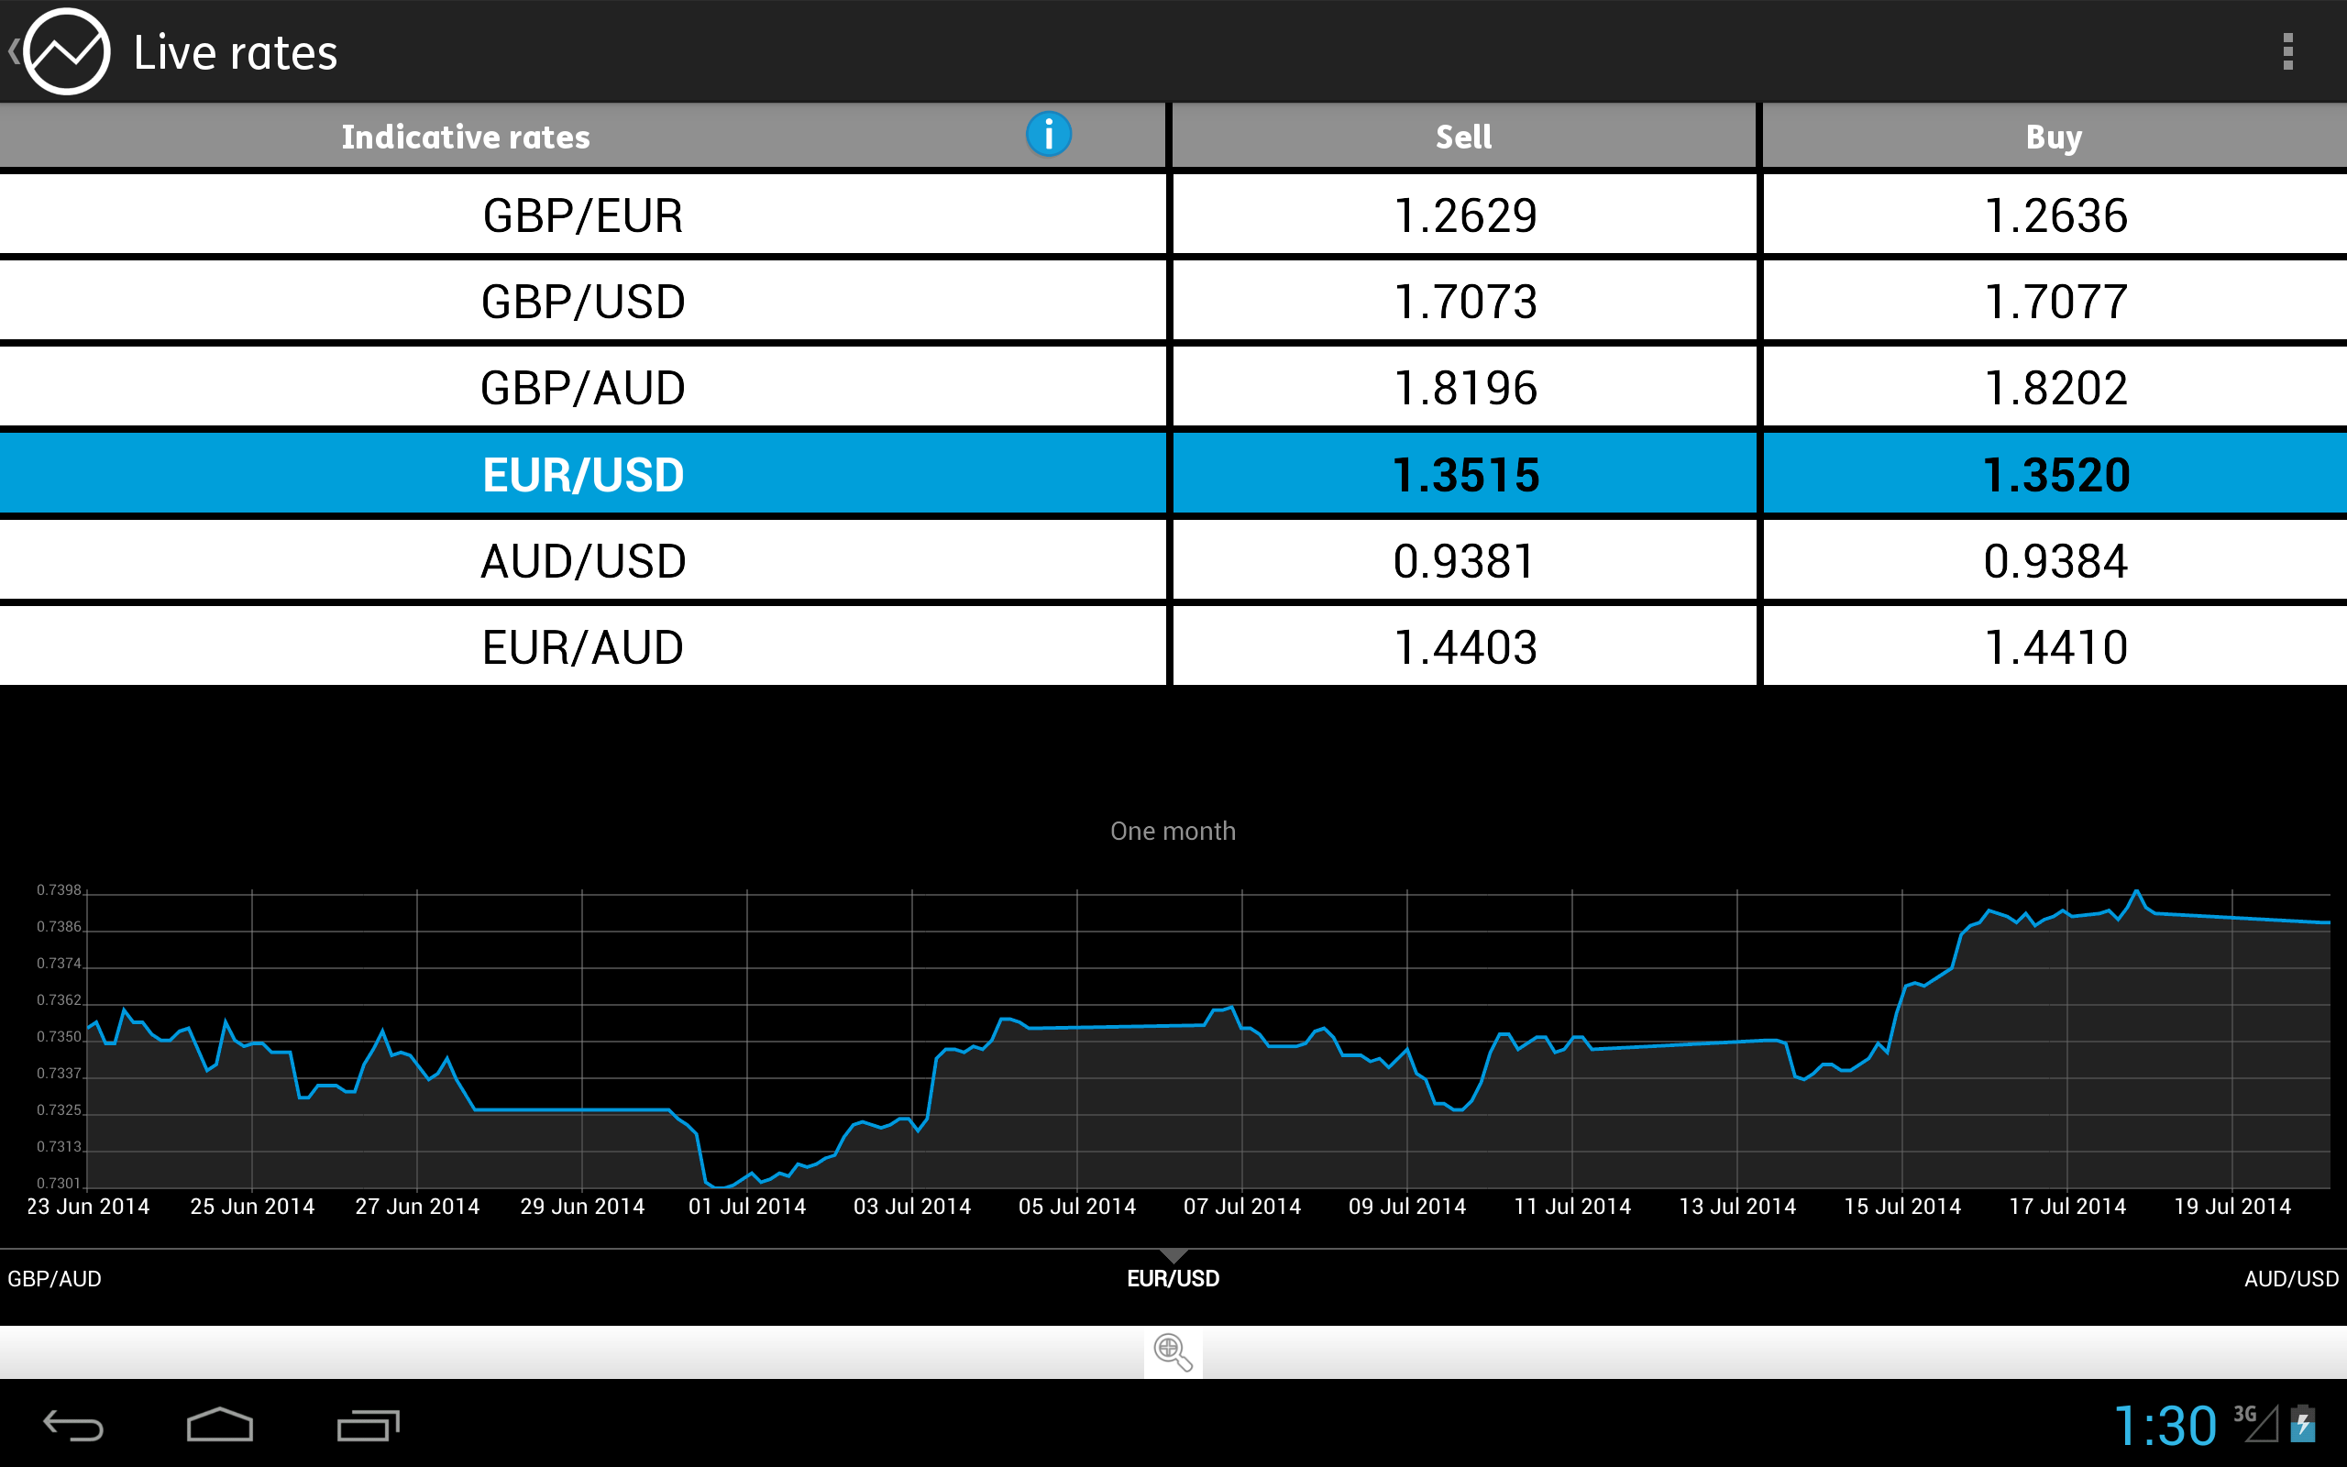Expand the One month chart period label
This screenshot has width=2347, height=1467.
click(x=1173, y=831)
